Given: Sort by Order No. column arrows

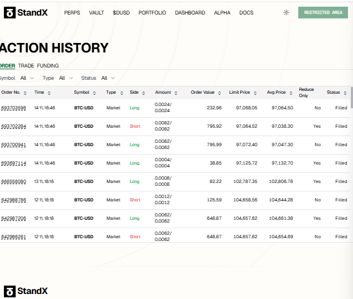Looking at the screenshot, I should click(25, 93).
